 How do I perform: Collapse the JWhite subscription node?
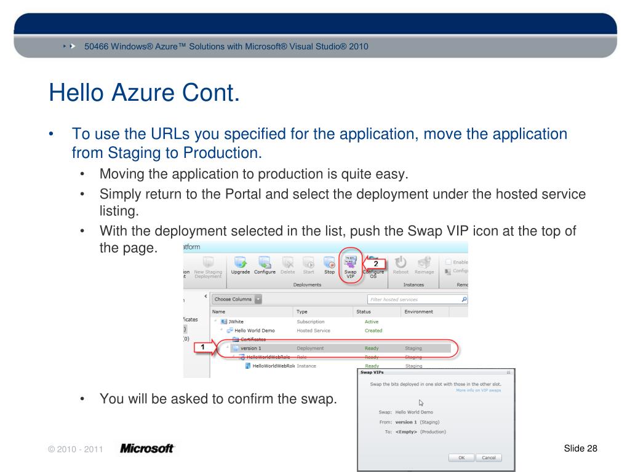216,321
